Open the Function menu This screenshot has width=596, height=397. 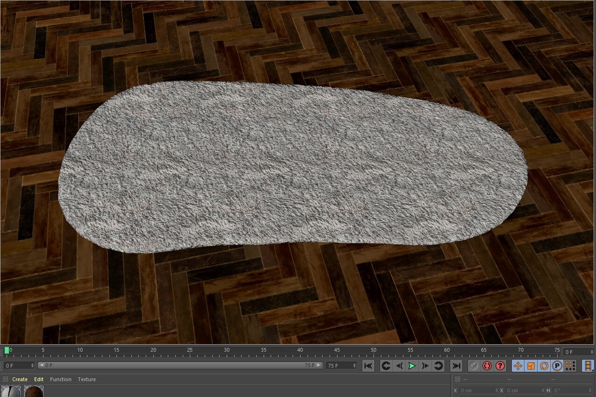point(61,379)
